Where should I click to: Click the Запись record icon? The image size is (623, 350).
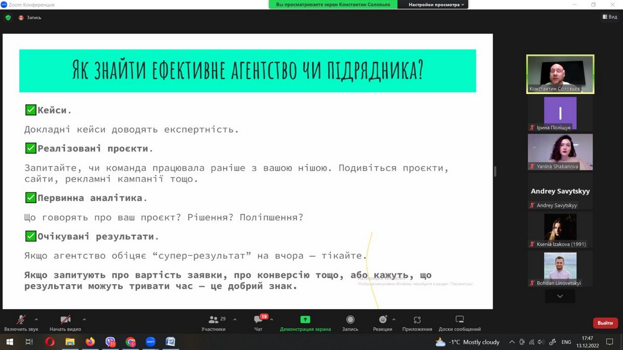[x=350, y=320]
